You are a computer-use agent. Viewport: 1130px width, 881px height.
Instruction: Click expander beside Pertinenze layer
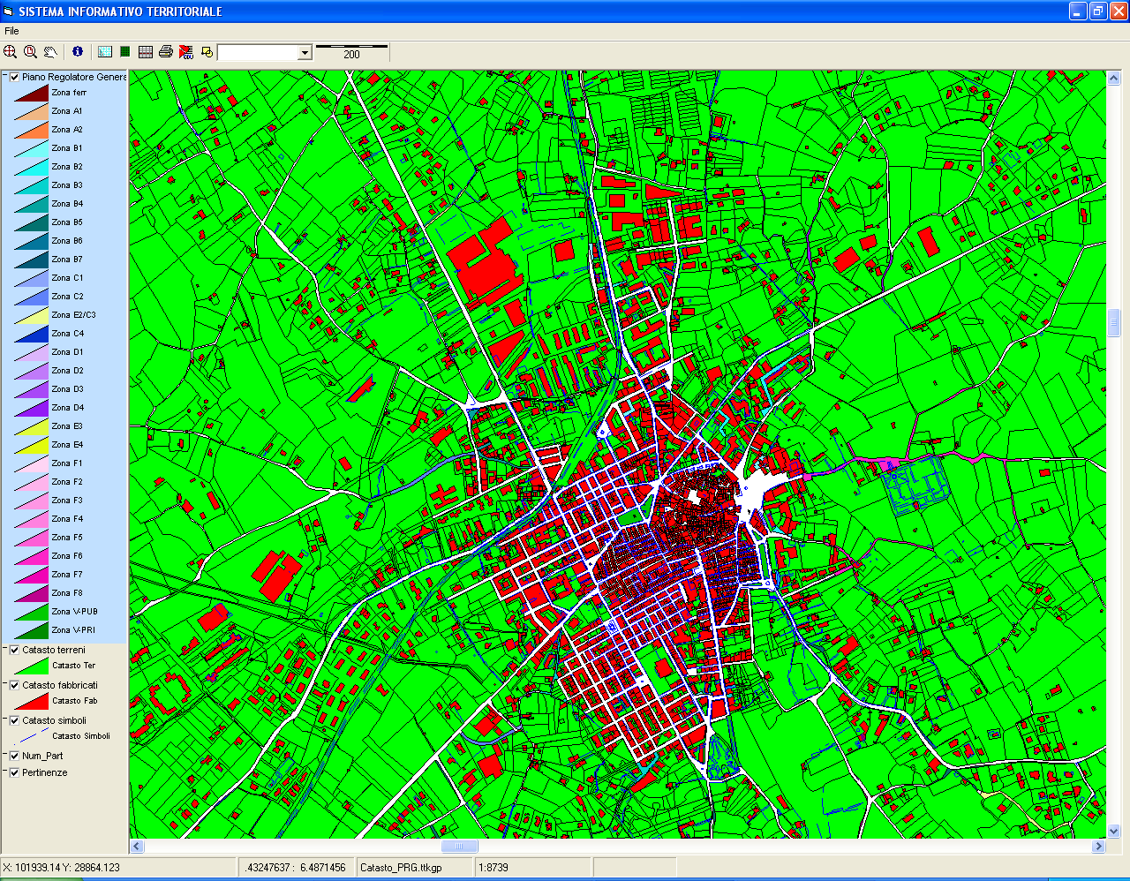click(x=5, y=772)
